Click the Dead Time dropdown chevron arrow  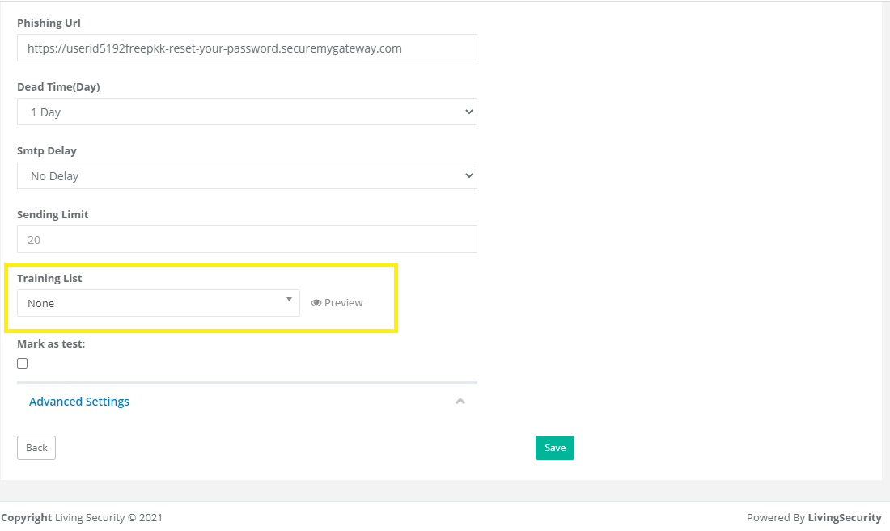coord(468,112)
